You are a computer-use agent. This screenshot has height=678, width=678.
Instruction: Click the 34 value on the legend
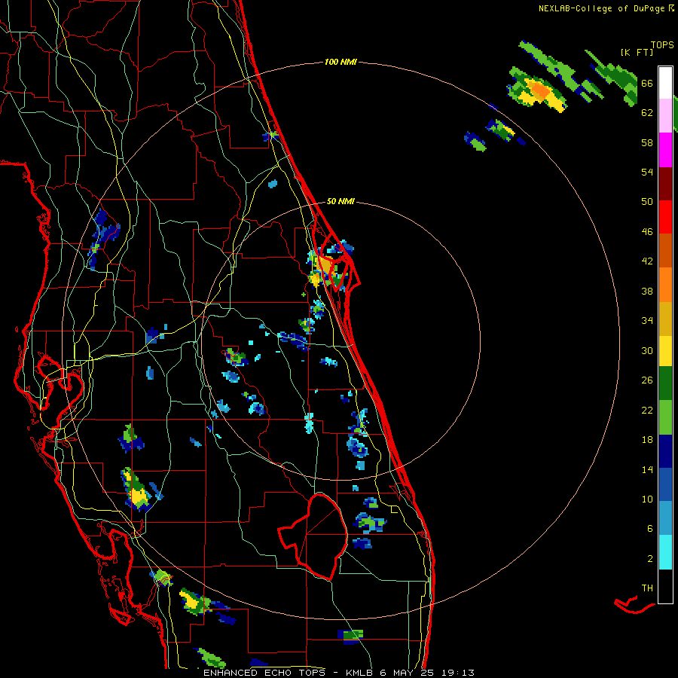[647, 320]
